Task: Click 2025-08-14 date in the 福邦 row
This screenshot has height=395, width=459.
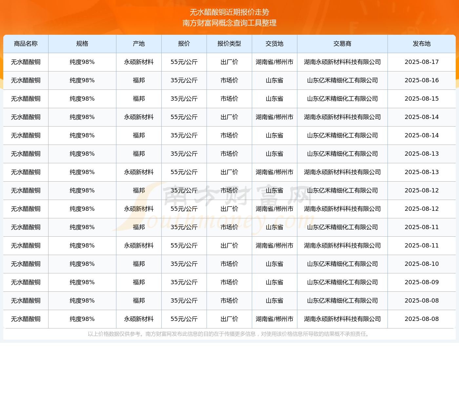Action: [x=422, y=135]
